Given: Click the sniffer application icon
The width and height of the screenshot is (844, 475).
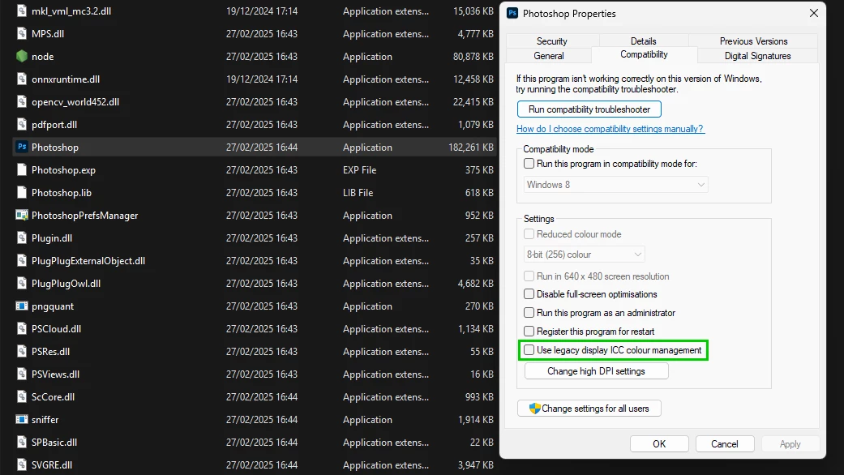Looking at the screenshot, I should click(22, 420).
